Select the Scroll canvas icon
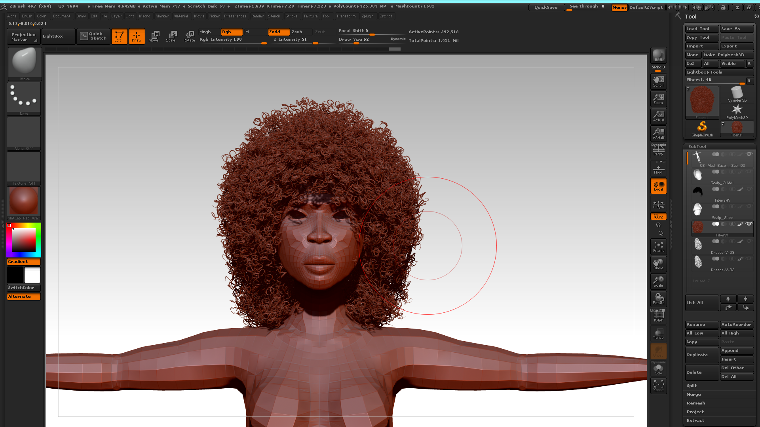This screenshot has height=427, width=760. pyautogui.click(x=658, y=81)
